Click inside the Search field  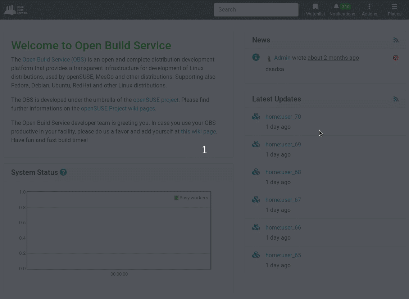click(256, 9)
